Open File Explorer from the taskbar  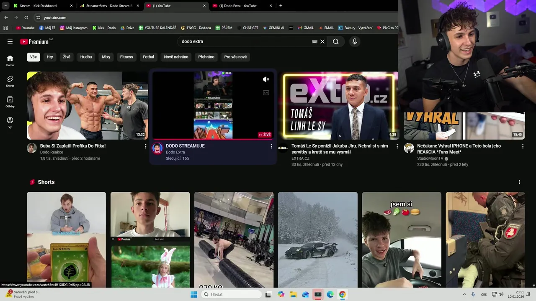click(x=293, y=294)
